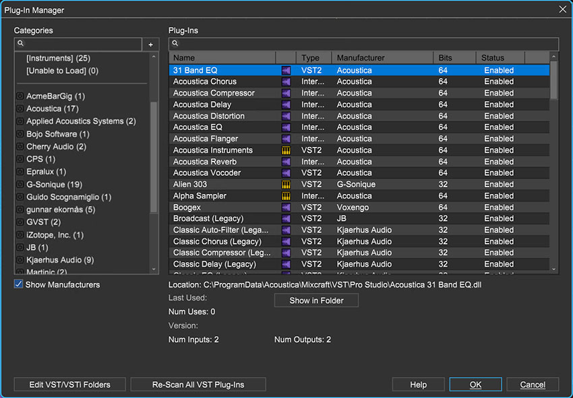
Task: Open the Help button
Action: (419, 385)
